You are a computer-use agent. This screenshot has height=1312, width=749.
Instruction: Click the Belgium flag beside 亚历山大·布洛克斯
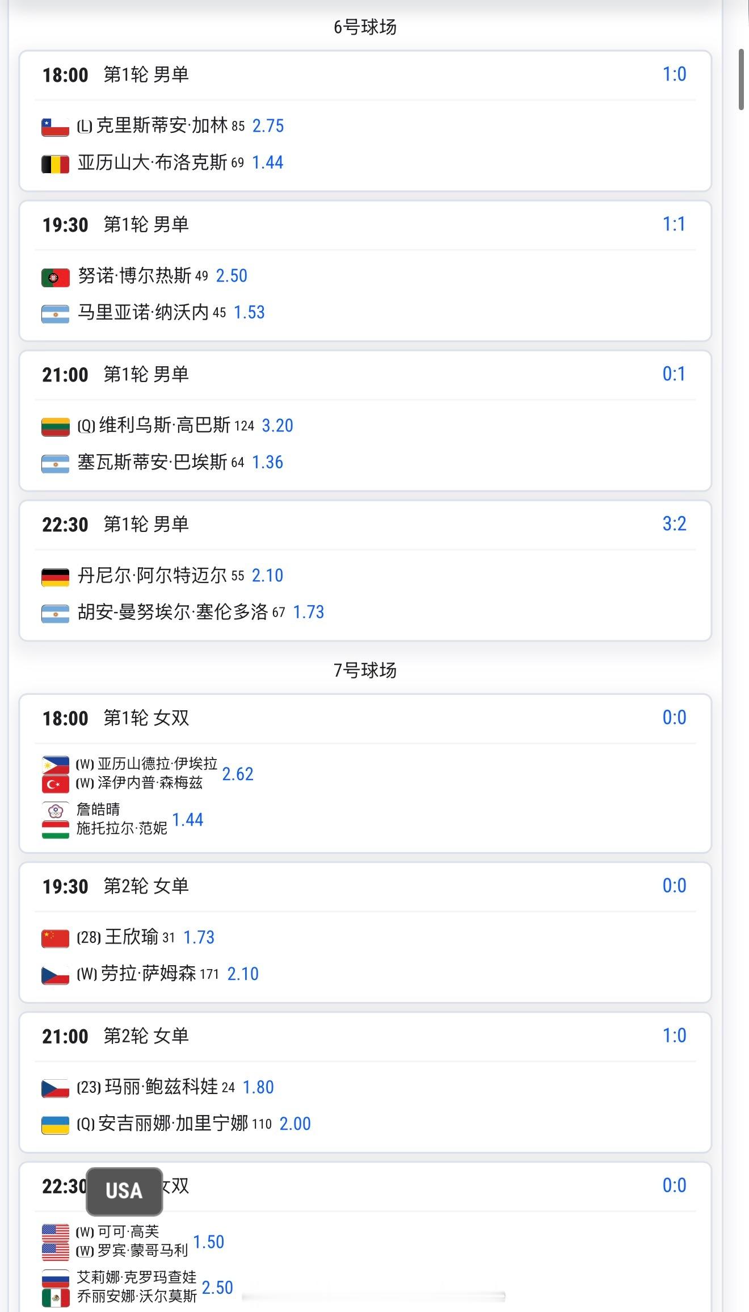click(x=55, y=164)
